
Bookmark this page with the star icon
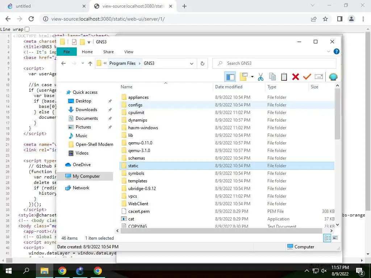pyautogui.click(x=325, y=19)
